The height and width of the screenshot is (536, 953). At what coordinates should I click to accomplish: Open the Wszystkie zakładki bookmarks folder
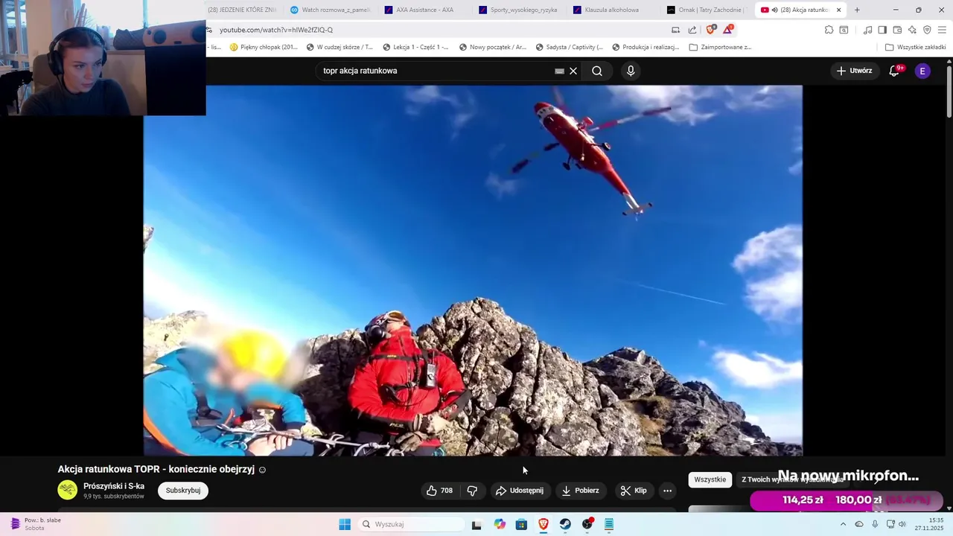click(915, 47)
